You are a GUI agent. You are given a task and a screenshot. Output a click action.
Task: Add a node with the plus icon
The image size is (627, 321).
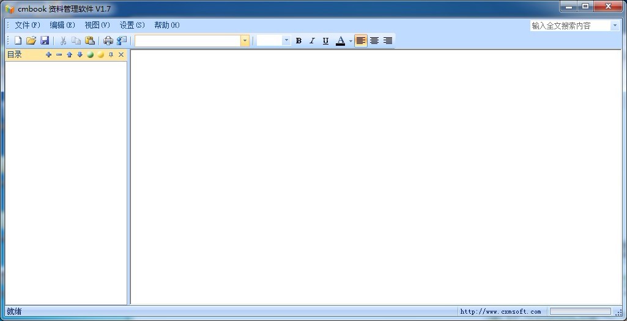coord(49,55)
